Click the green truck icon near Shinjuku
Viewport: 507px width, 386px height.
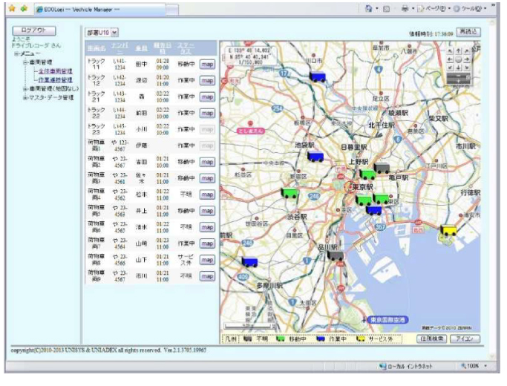click(x=290, y=193)
